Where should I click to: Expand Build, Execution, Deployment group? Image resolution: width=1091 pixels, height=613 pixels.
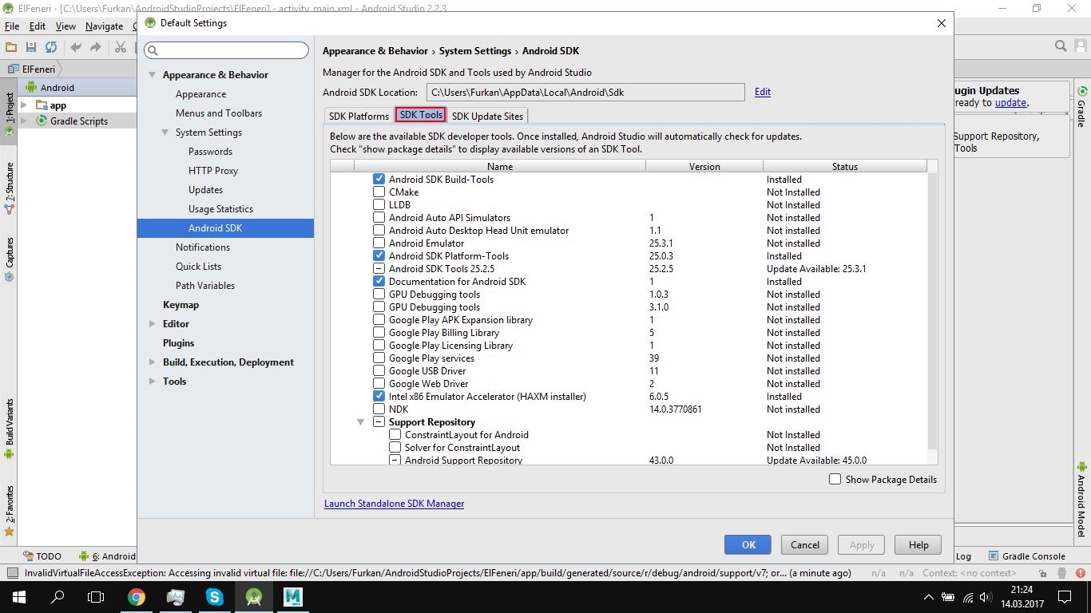[x=152, y=362]
